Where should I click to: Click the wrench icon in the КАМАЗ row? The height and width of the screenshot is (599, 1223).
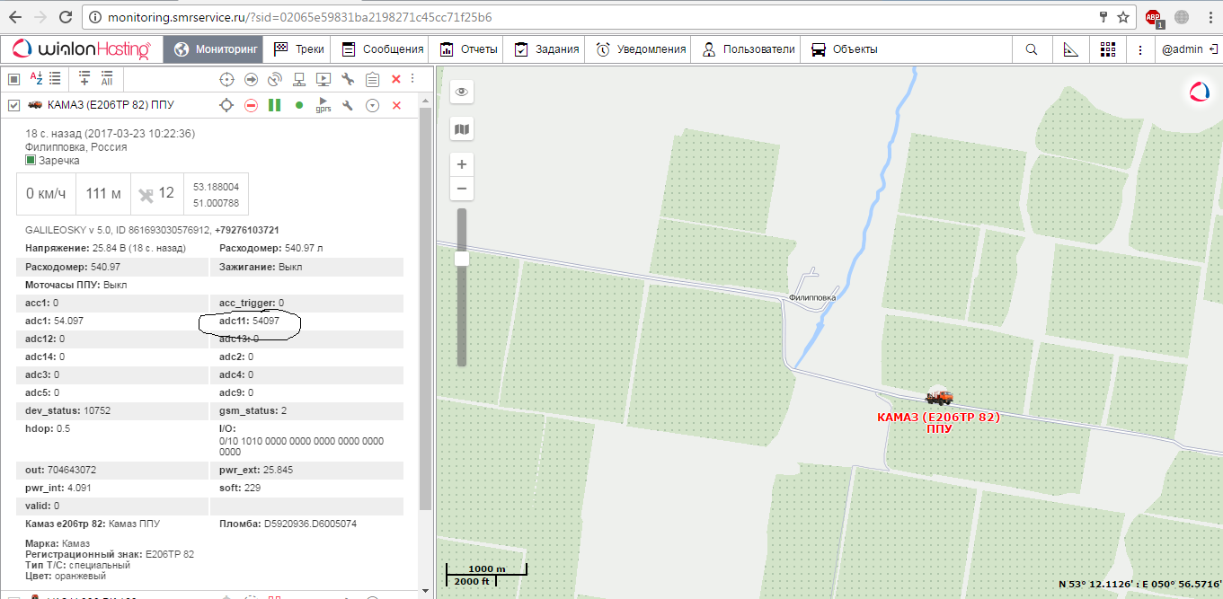348,106
